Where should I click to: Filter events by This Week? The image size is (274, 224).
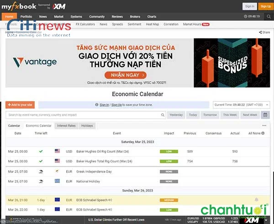click(230, 115)
